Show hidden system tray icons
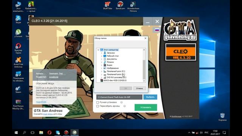The width and height of the screenshot is (242, 136). point(189,133)
